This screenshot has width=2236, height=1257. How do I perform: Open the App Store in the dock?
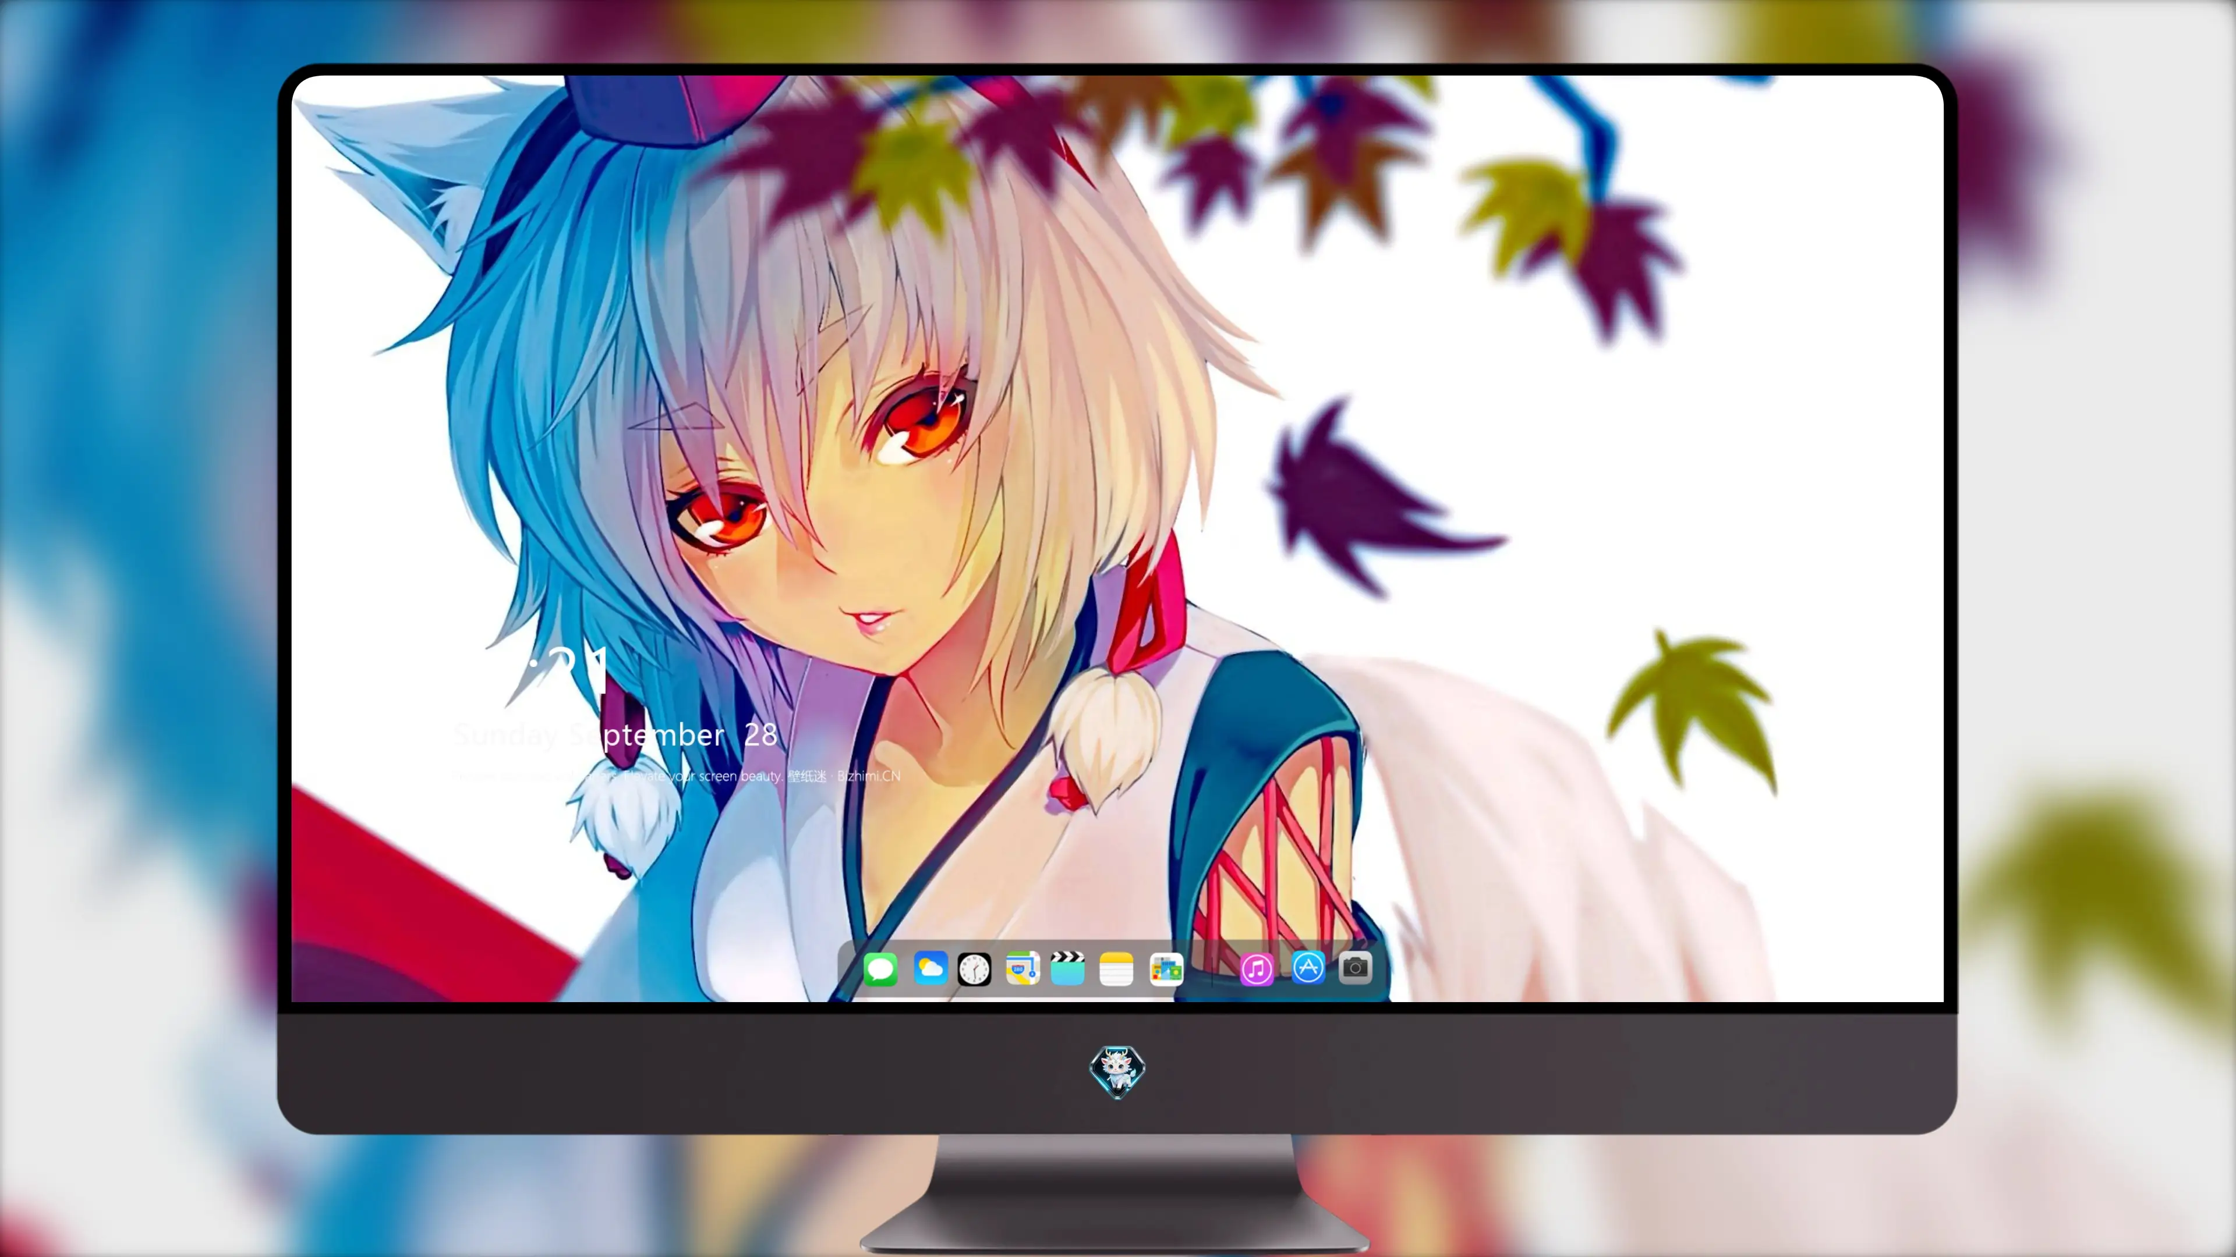[1308, 968]
